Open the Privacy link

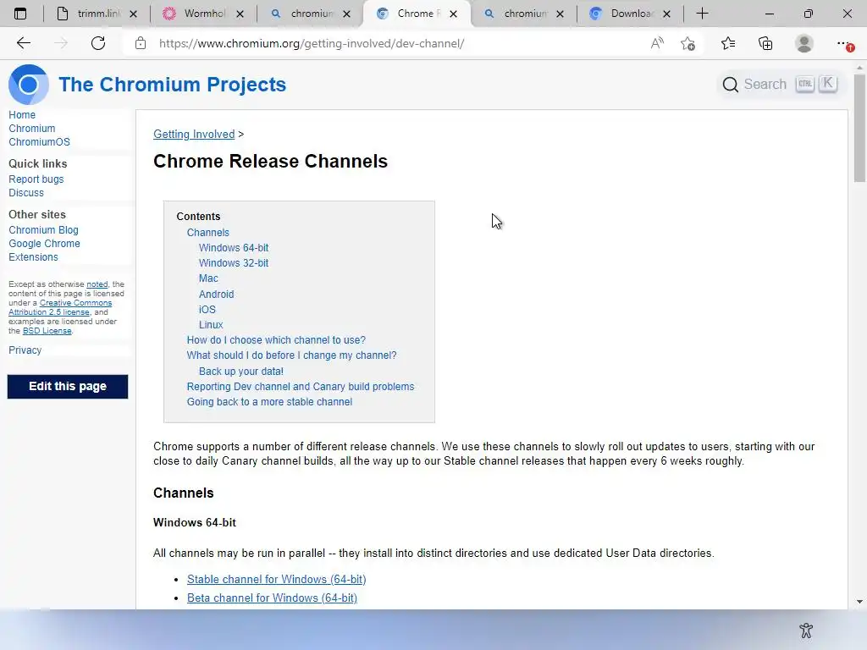(x=25, y=350)
